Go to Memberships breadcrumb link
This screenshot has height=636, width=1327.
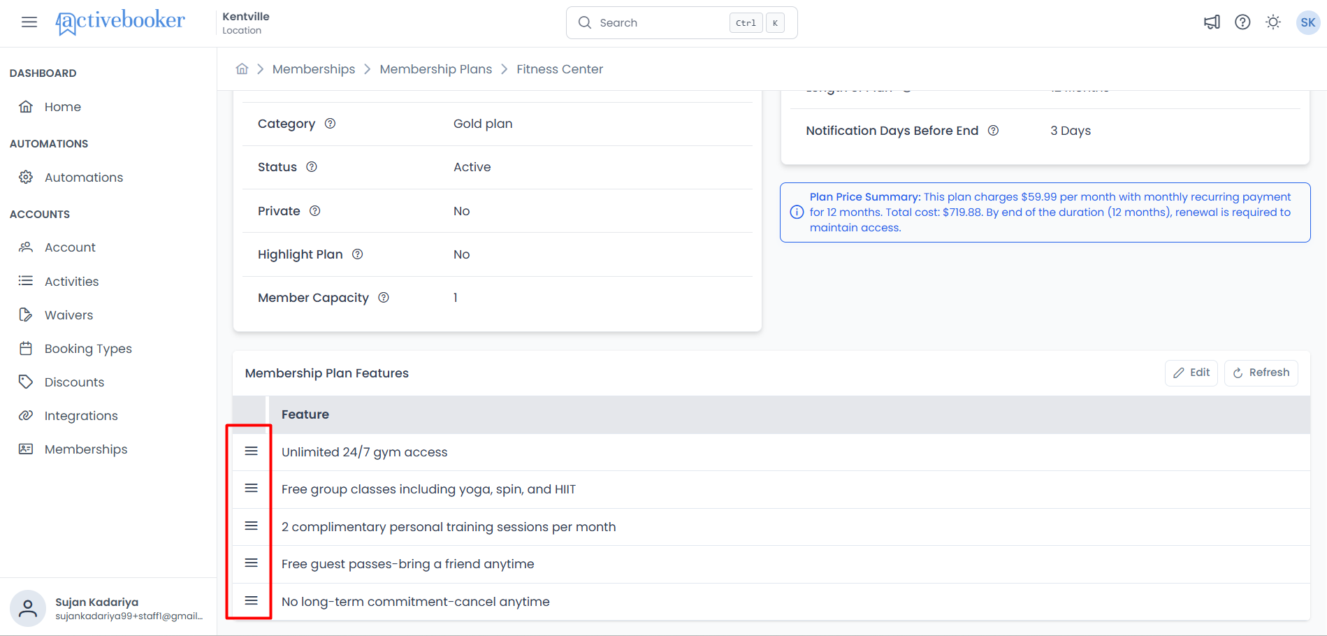click(314, 69)
